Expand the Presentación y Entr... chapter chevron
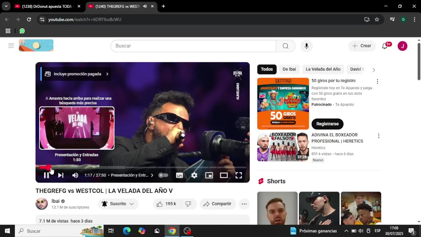This screenshot has width=421, height=237. coord(152,175)
